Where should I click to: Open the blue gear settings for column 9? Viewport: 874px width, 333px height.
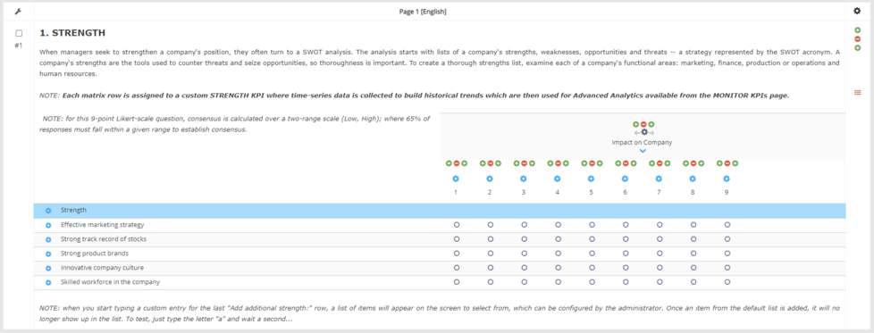coord(727,179)
